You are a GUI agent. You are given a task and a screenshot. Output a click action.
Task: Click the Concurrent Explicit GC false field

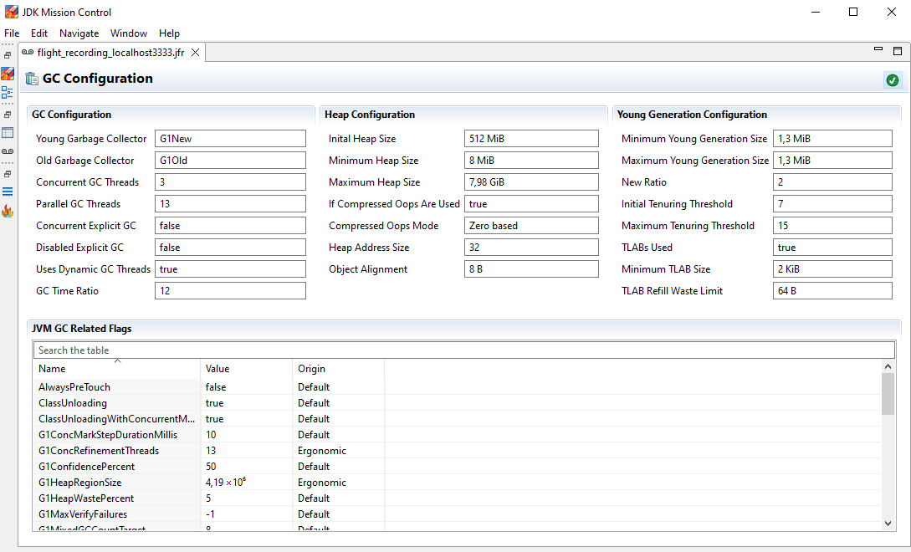pyautogui.click(x=230, y=226)
